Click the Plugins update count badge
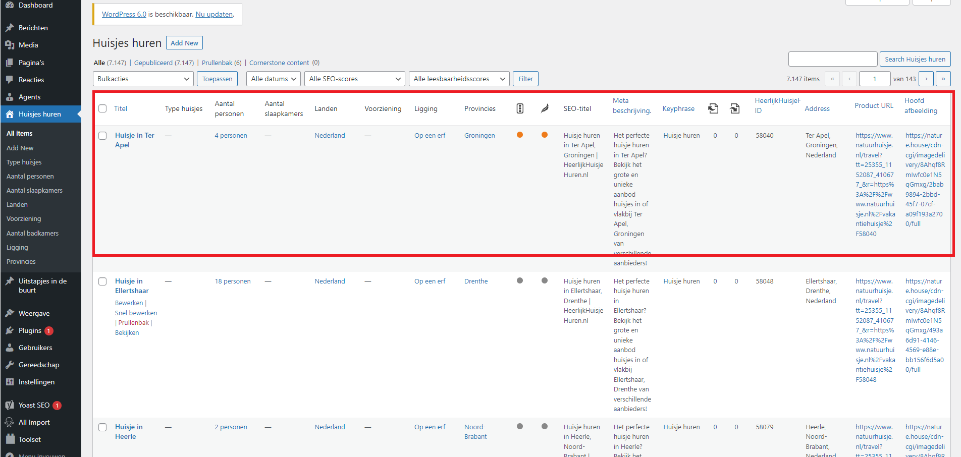 pos(49,331)
